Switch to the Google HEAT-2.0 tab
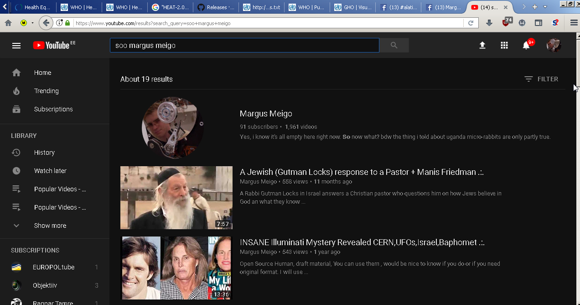580x305 pixels. click(170, 7)
